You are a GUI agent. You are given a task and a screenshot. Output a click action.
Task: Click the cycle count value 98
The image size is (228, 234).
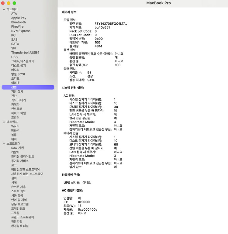pos(89,73)
